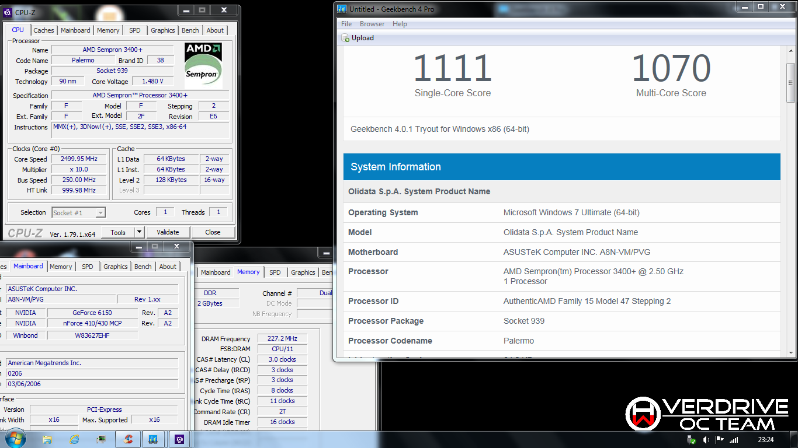The height and width of the screenshot is (448, 798).
Task: Click the Command Rate value 2T
Action: (x=282, y=411)
